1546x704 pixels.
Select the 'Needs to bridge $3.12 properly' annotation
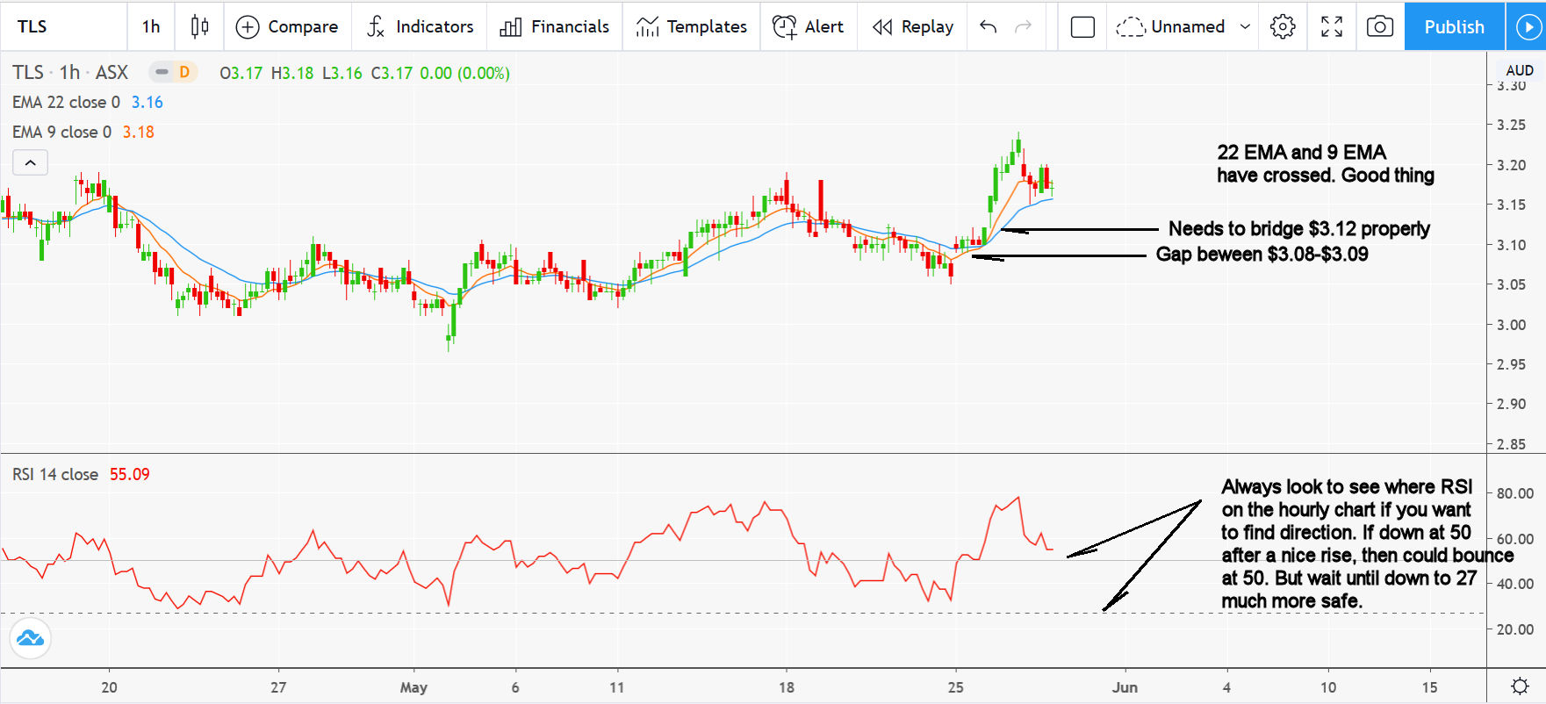point(1298,229)
